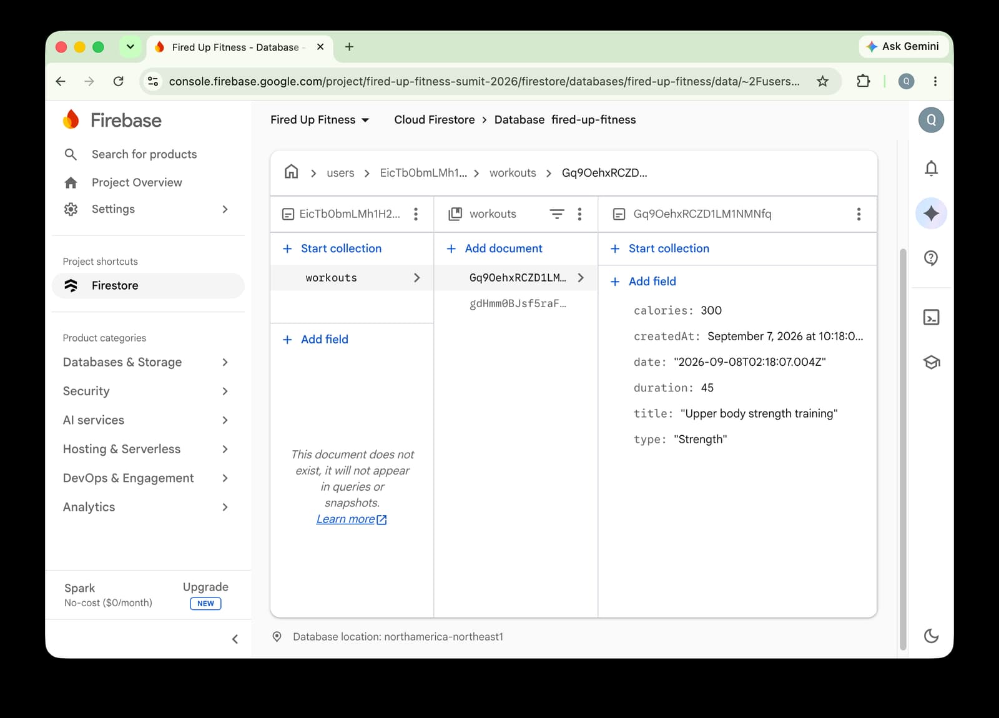
Task: Open browser extensions puzzle icon
Action: pyautogui.click(x=863, y=81)
